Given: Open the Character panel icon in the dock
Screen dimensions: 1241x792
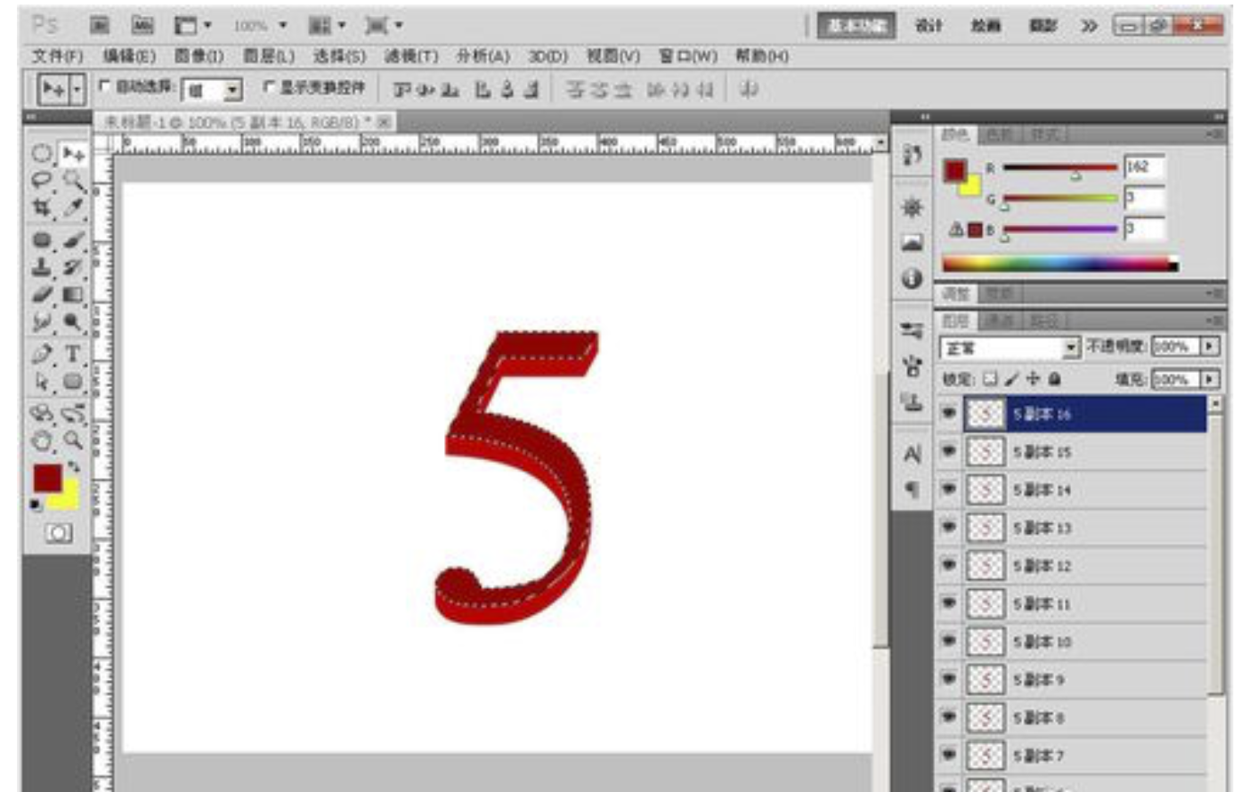Looking at the screenshot, I should pyautogui.click(x=912, y=454).
